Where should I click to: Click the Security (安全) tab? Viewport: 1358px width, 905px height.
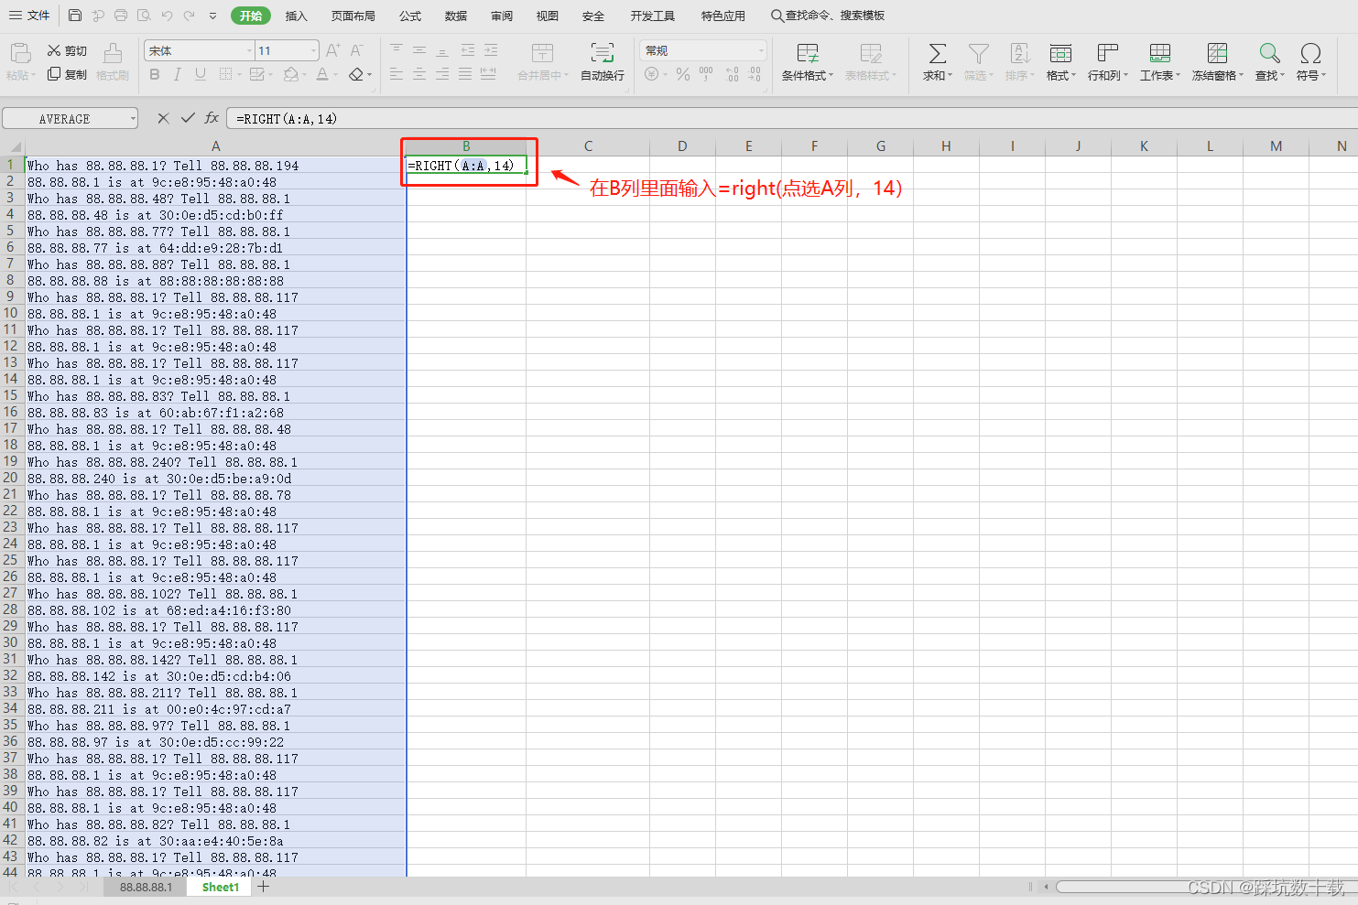(x=593, y=16)
